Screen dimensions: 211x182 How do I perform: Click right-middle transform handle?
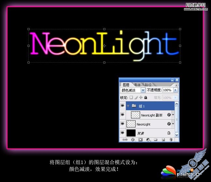(180, 46)
